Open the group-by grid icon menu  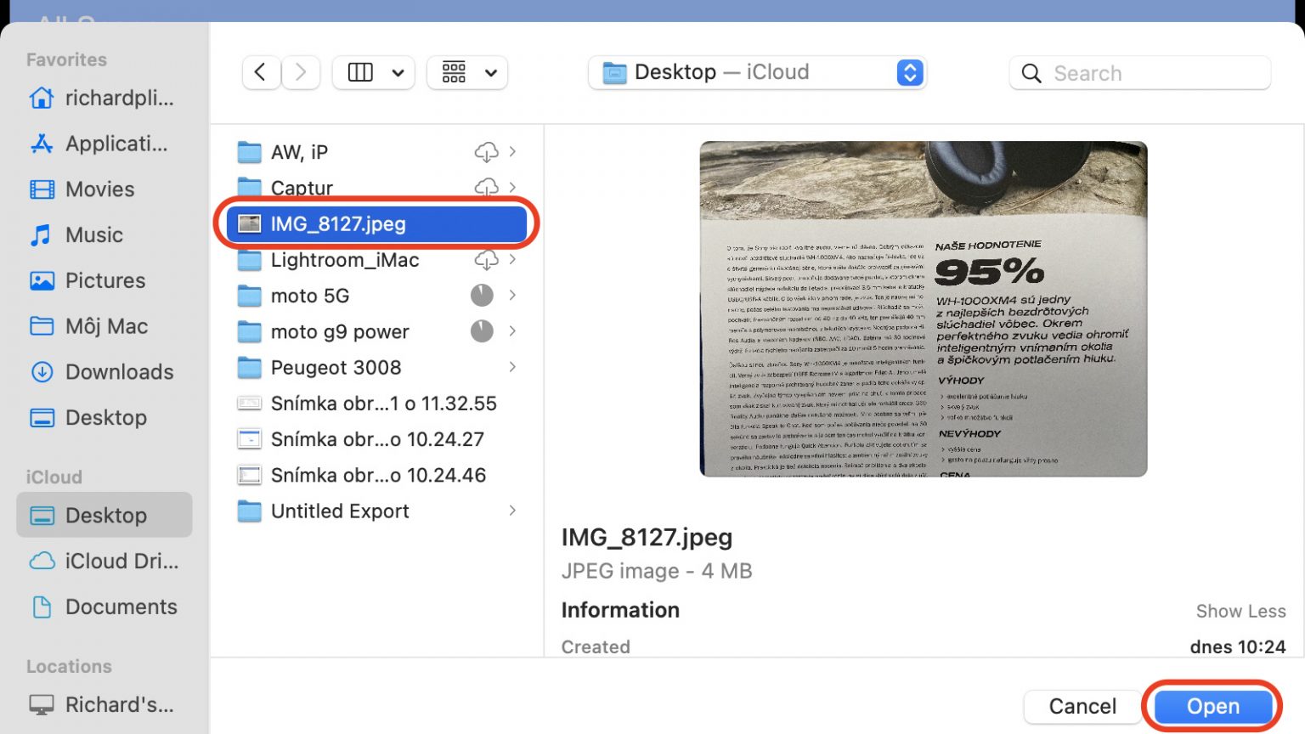467,73
